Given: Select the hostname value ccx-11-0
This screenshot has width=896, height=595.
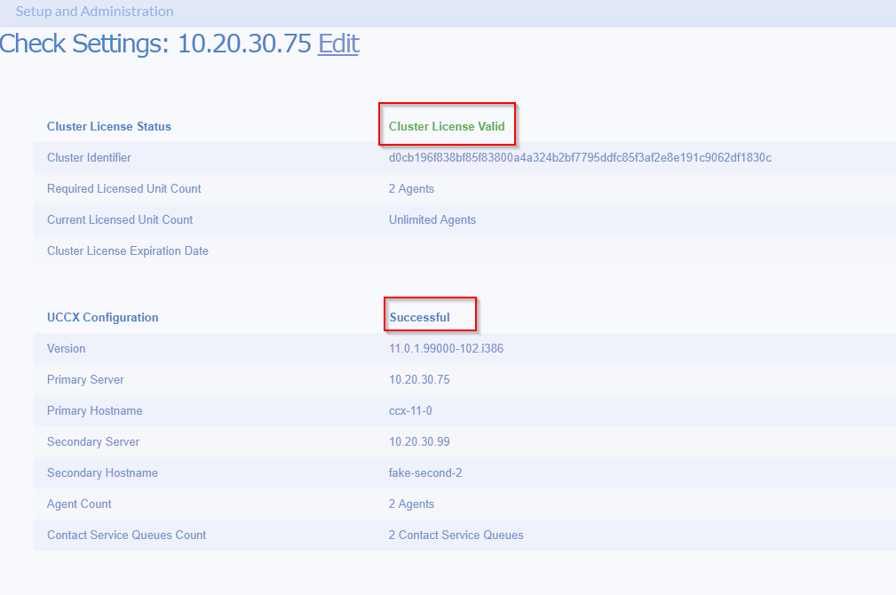Looking at the screenshot, I should pos(410,411).
